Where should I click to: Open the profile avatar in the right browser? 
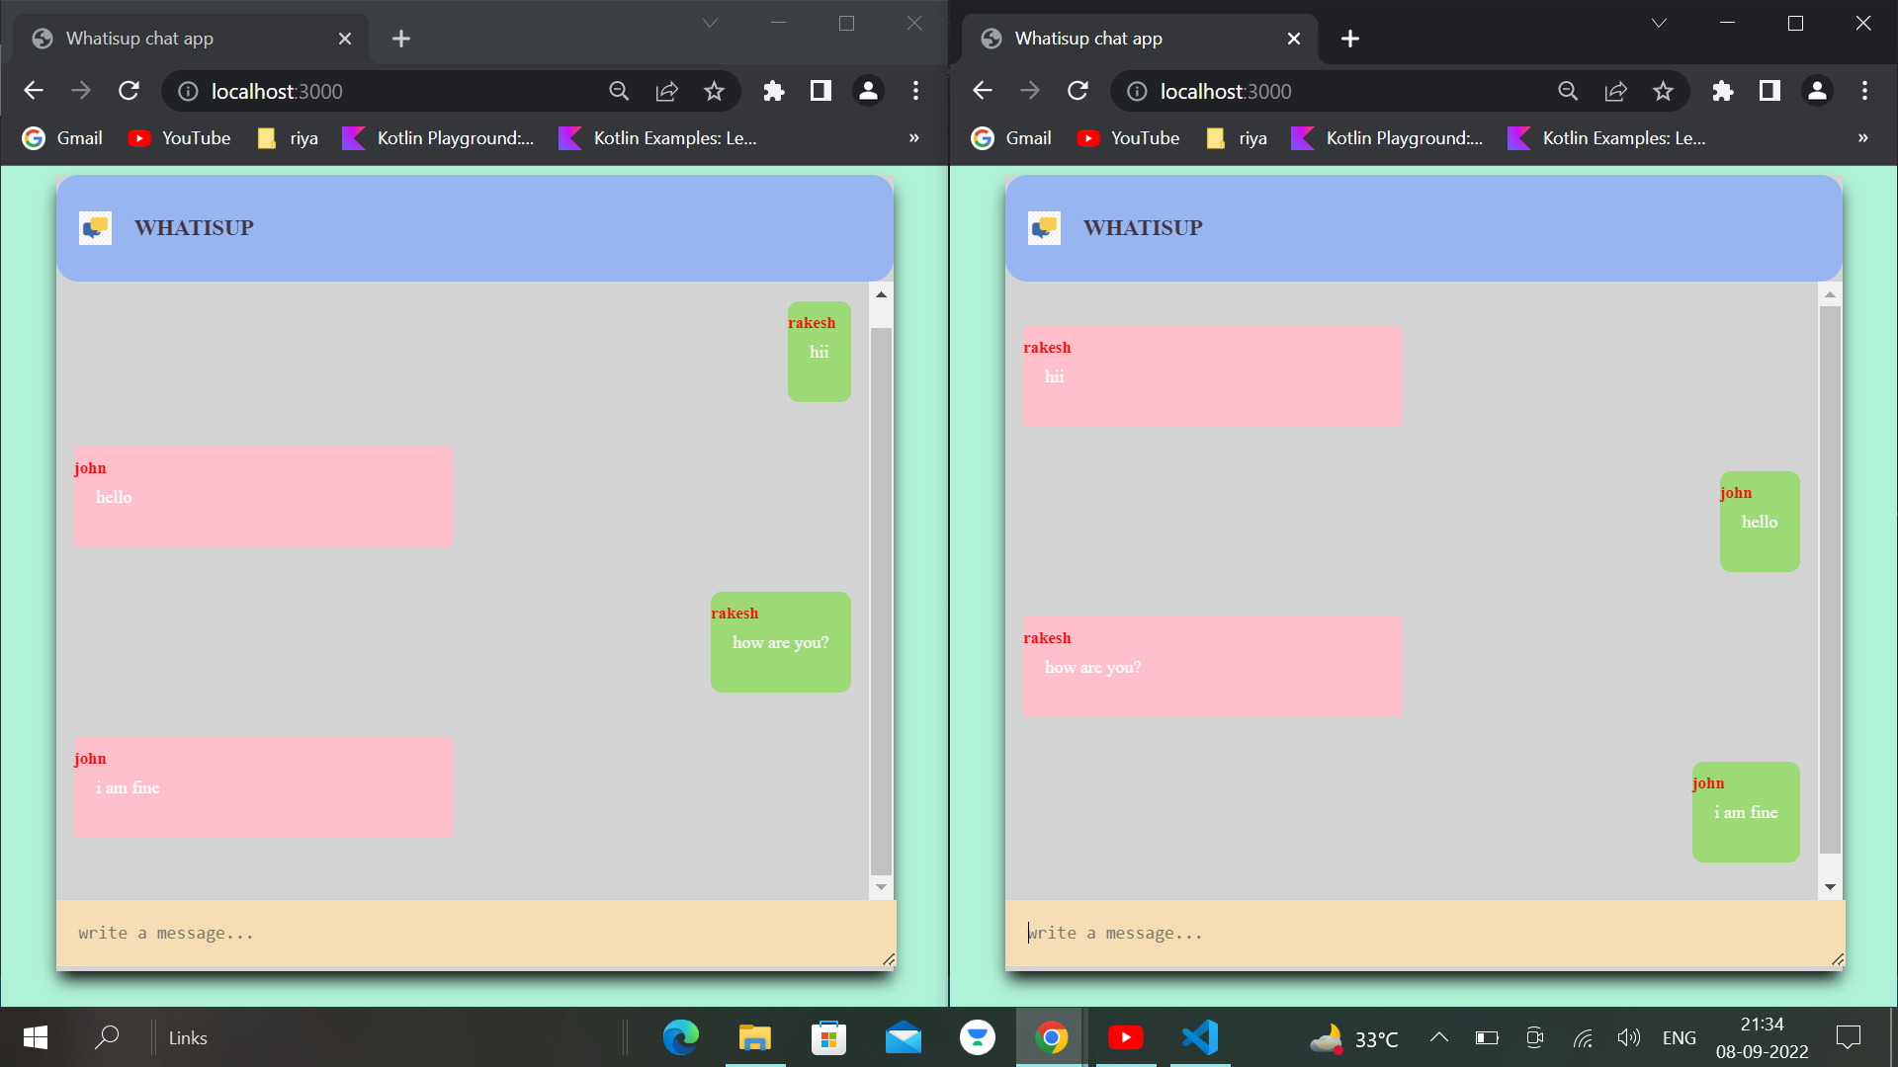(1818, 90)
